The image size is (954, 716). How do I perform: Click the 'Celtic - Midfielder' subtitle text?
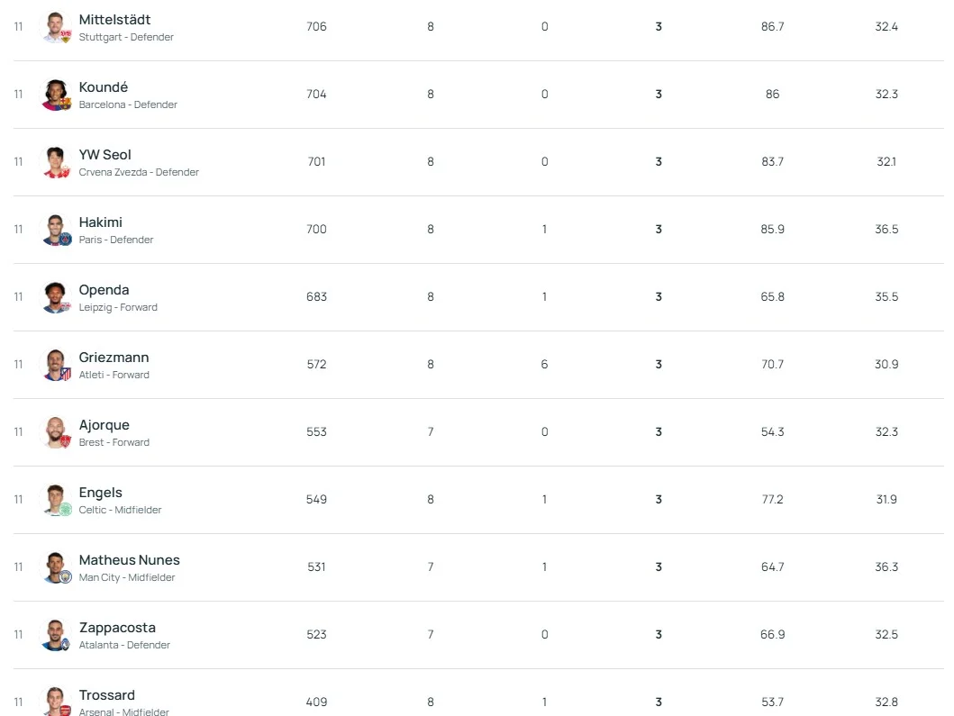[120, 510]
